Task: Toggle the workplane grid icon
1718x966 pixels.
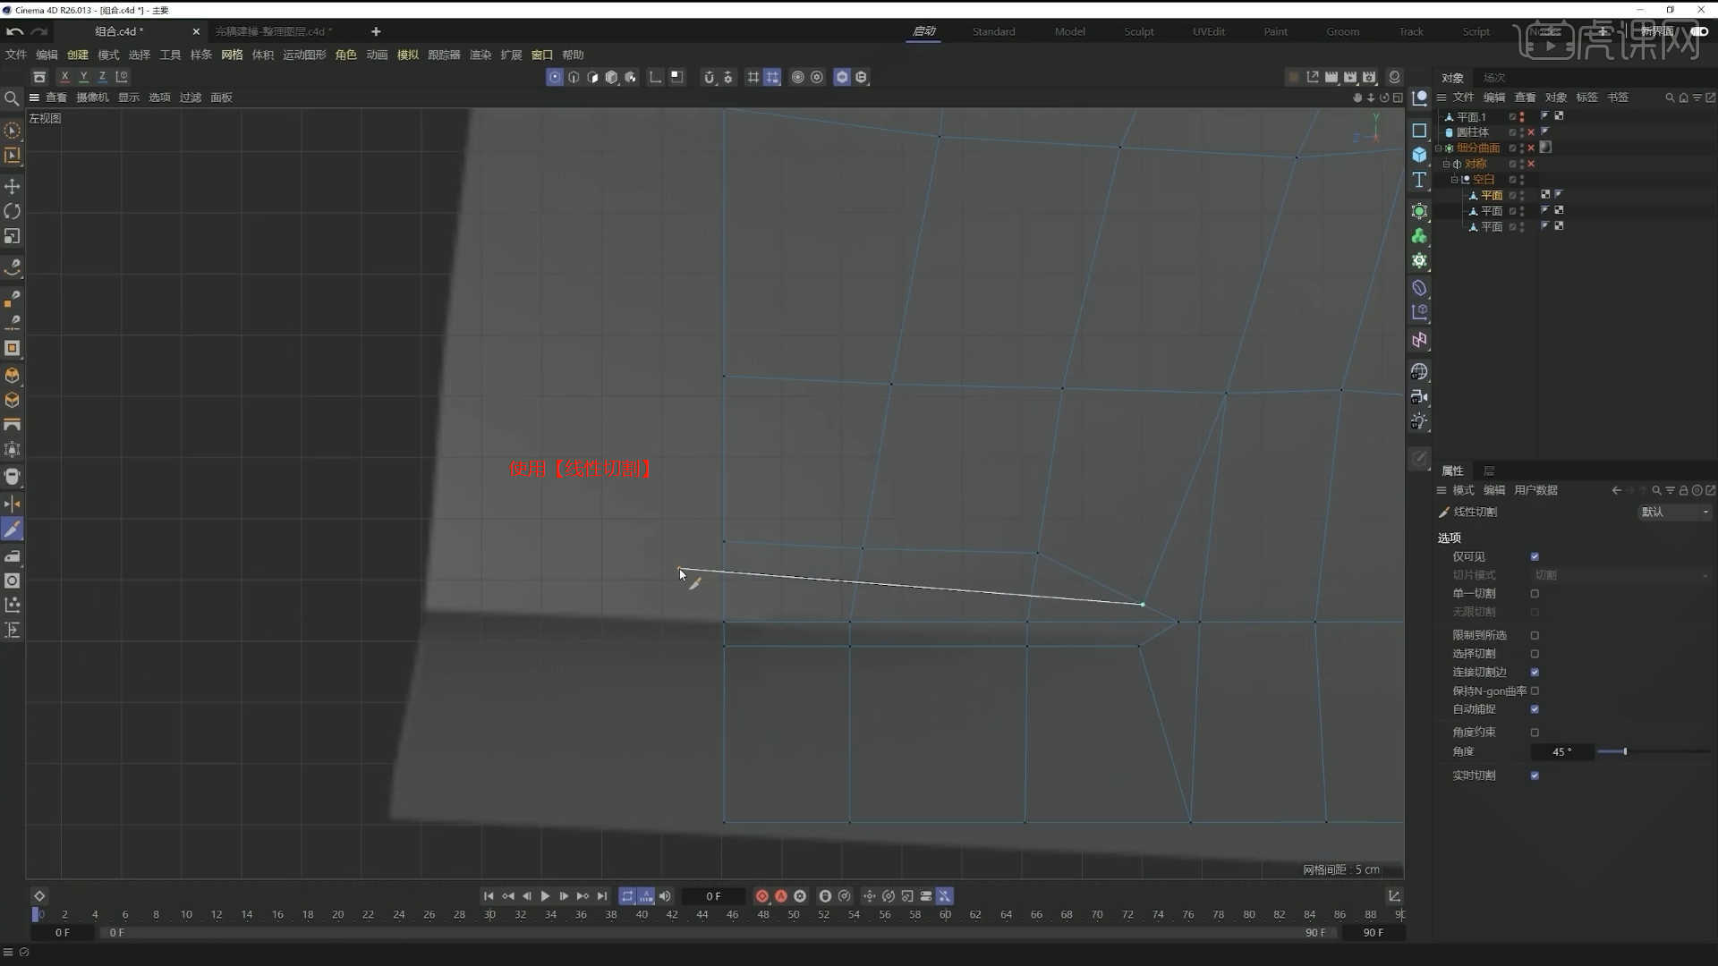Action: pyautogui.click(x=753, y=78)
